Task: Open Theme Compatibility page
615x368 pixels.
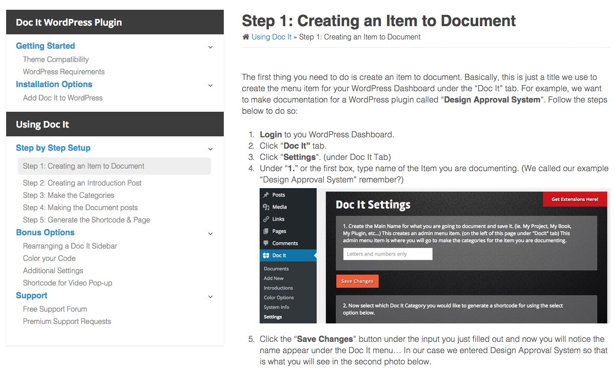Action: [56, 59]
